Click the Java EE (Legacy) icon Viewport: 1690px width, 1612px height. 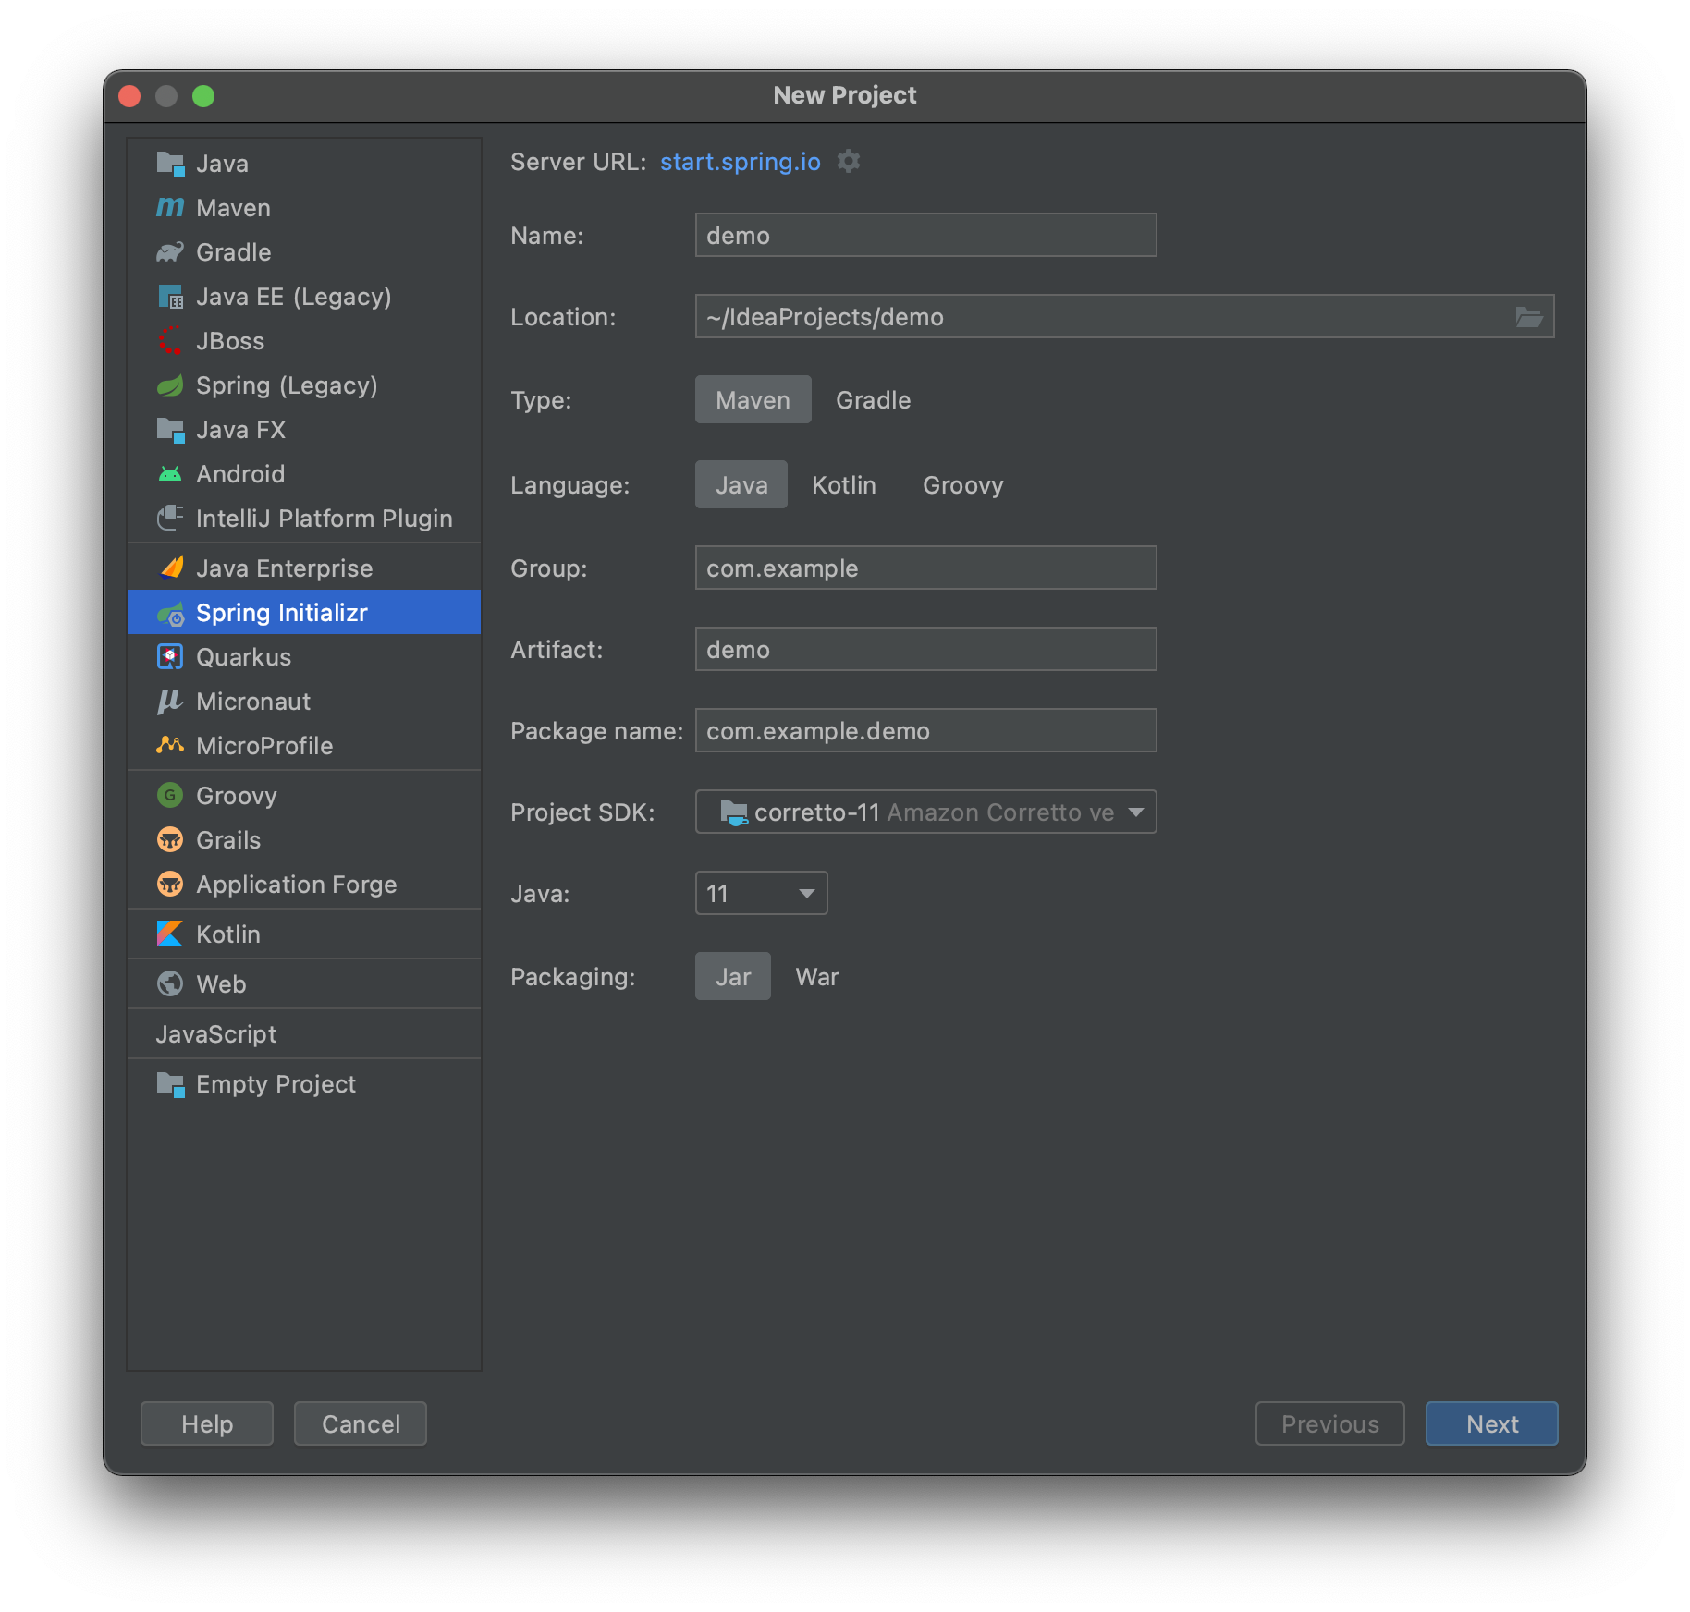170,297
